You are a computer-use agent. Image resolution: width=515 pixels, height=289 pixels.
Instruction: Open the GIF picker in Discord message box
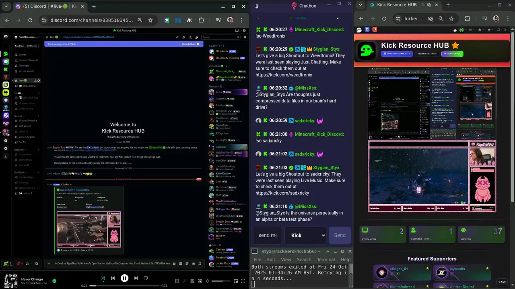point(180,264)
